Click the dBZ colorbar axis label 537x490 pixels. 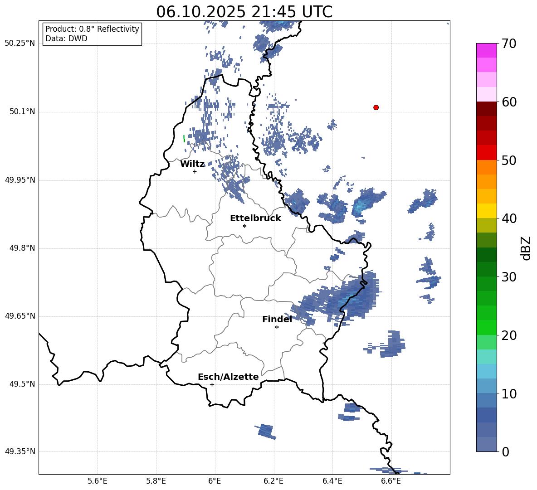tap(527, 248)
